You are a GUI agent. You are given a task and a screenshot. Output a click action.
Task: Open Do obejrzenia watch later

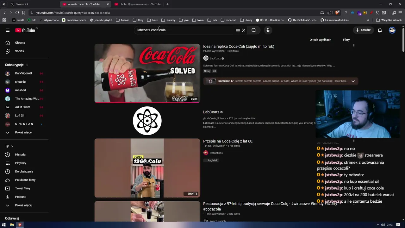pyautogui.click(x=24, y=171)
